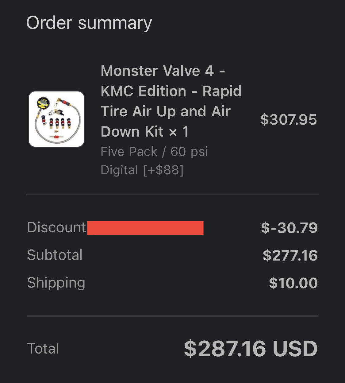This screenshot has width=345, height=383.
Task: Click the $287.16 USD total amount
Action: [251, 349]
